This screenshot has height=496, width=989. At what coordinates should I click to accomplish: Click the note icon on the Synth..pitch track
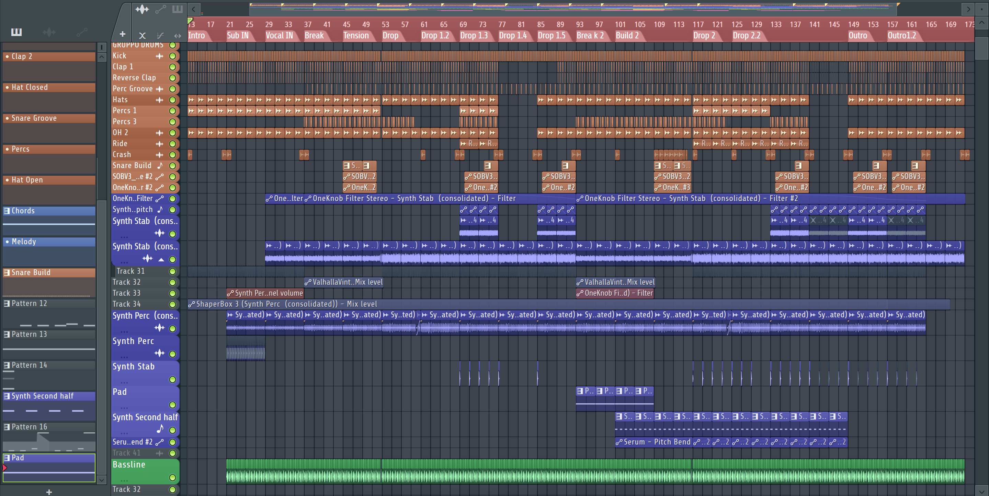(160, 210)
